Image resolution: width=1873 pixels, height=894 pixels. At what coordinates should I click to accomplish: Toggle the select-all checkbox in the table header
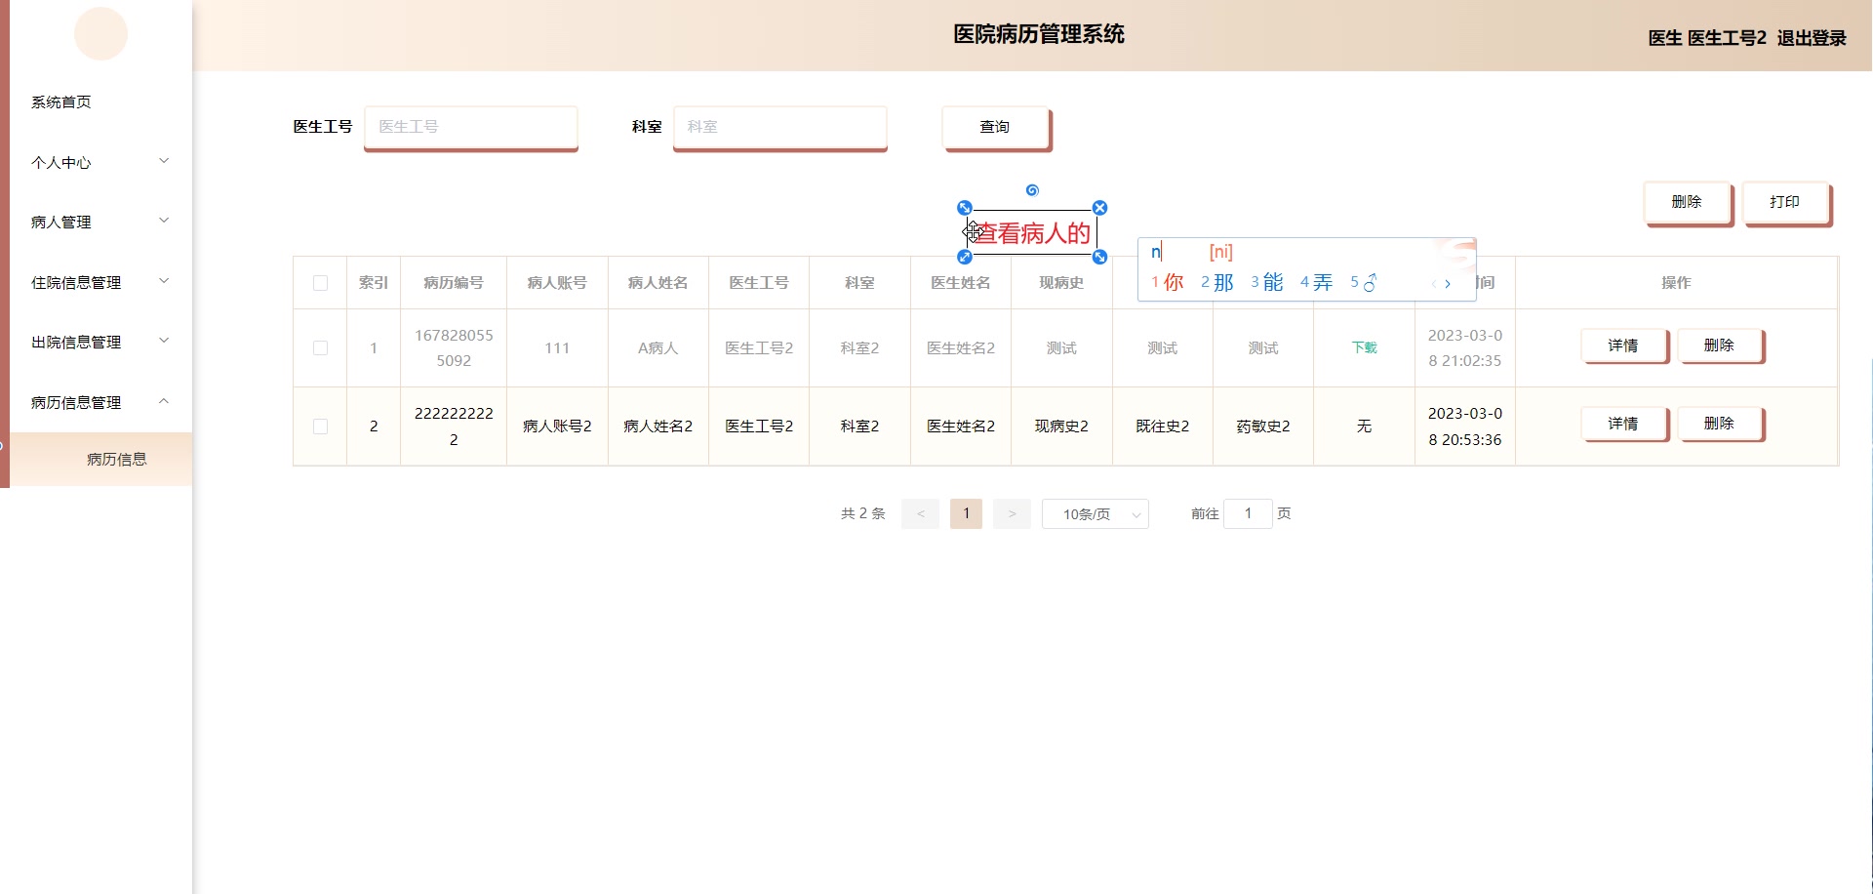[320, 283]
